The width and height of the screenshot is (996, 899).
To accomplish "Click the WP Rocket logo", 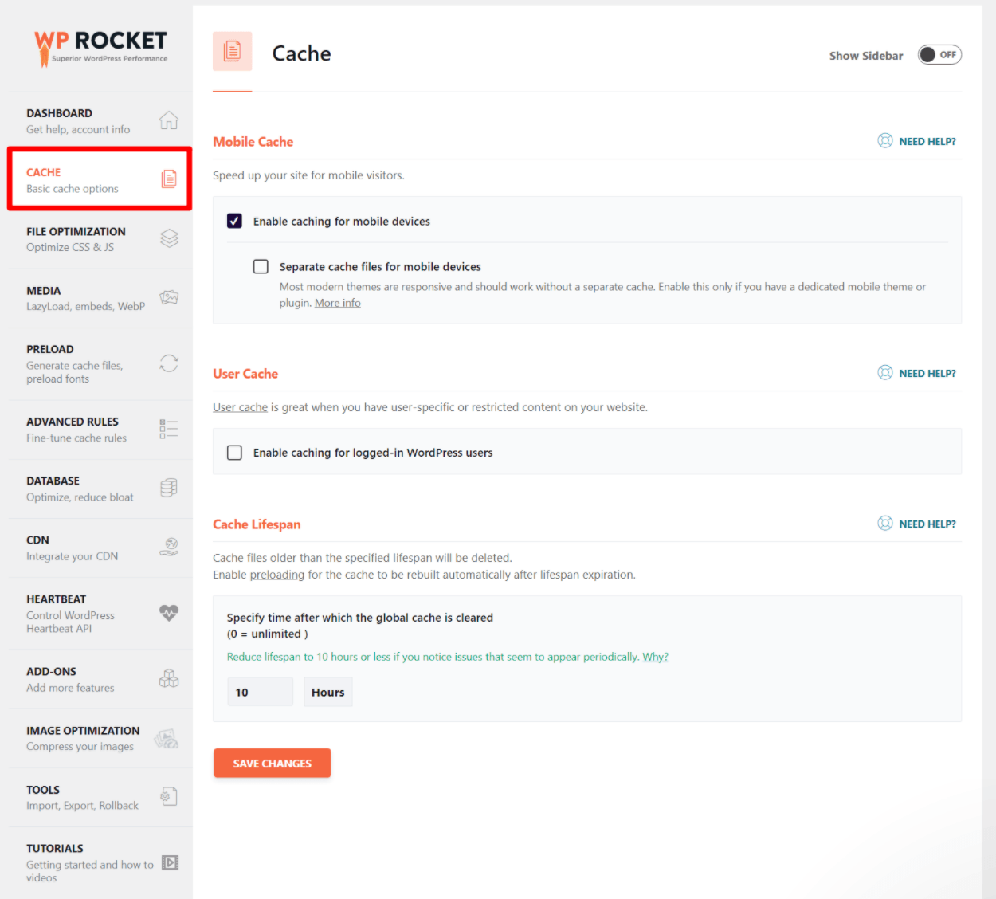I will [100, 47].
